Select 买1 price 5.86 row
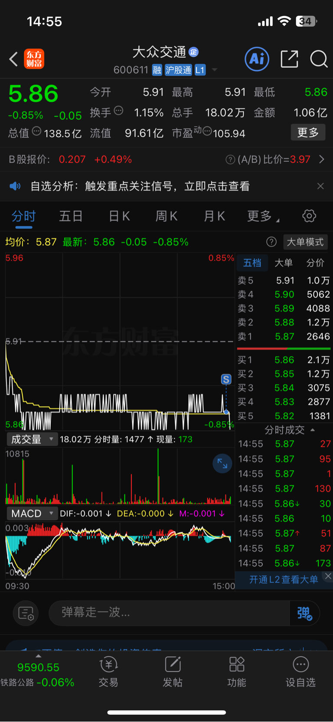333x722 pixels. pyautogui.click(x=284, y=360)
